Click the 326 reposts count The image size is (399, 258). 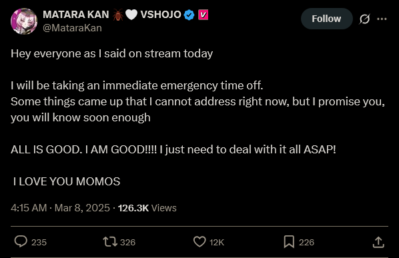point(127,242)
